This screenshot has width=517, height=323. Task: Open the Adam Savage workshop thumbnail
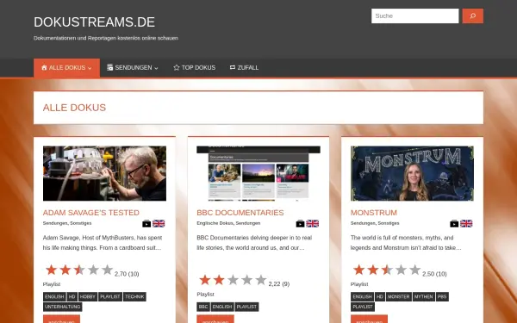click(104, 173)
